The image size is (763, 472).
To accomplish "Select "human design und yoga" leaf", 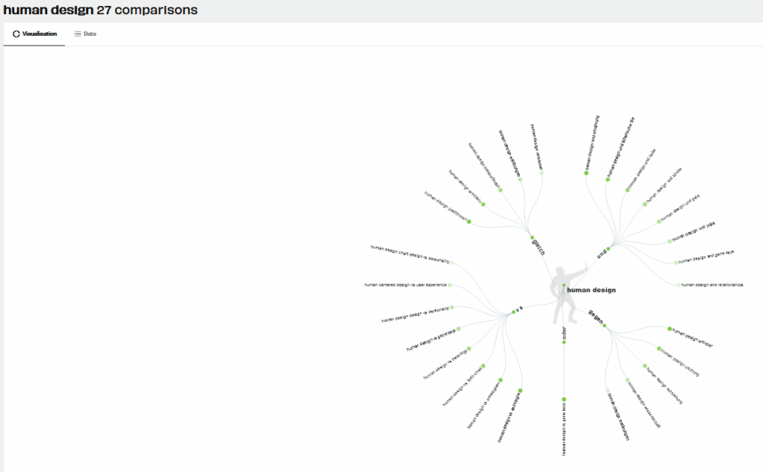I will pyautogui.click(x=694, y=233).
